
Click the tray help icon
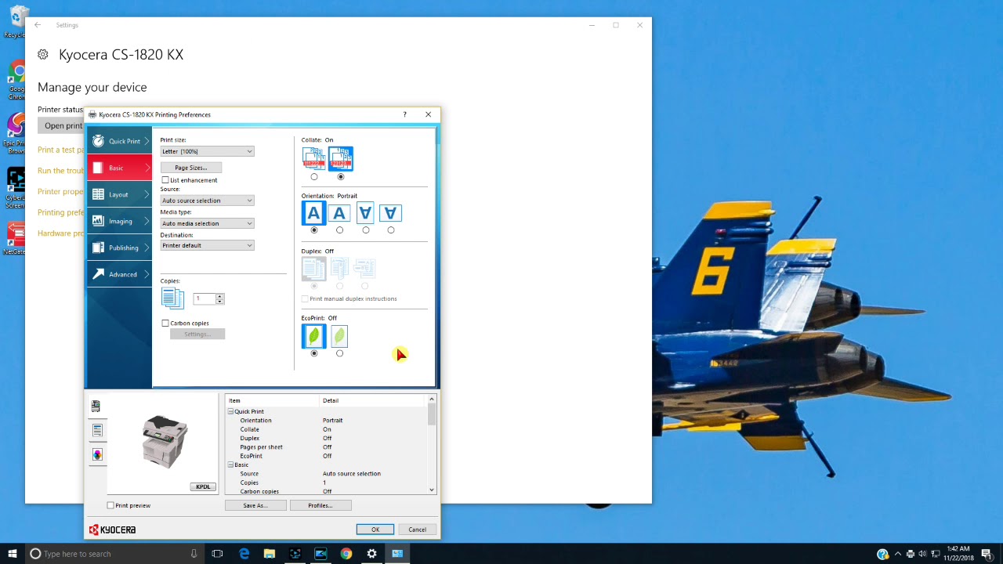883,554
